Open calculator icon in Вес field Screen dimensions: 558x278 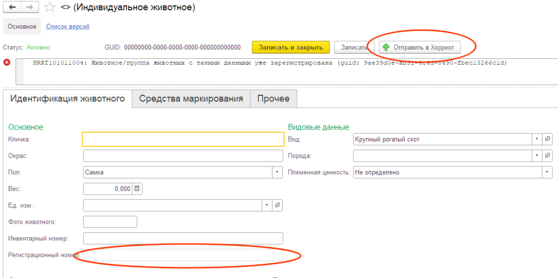point(137,189)
